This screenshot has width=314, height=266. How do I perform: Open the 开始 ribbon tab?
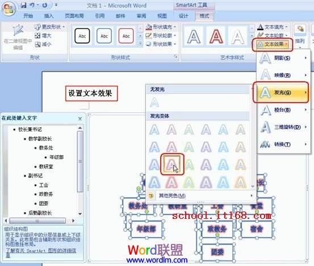(x=28, y=16)
